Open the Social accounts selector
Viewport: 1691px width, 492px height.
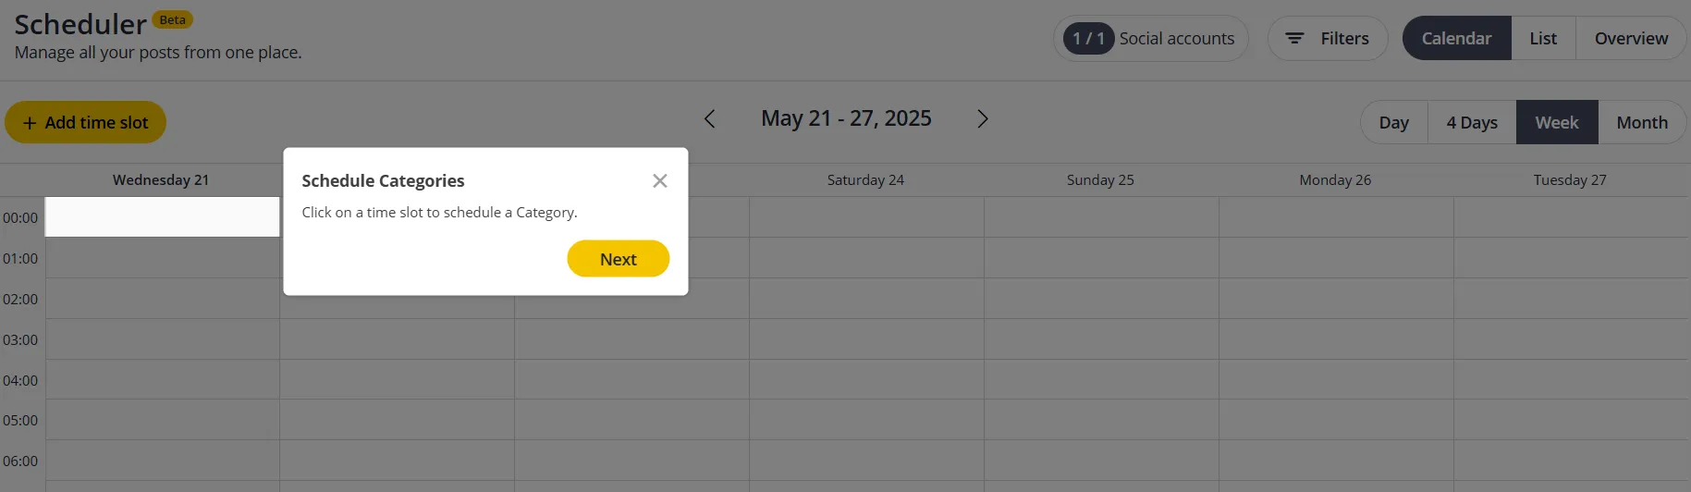[1151, 39]
